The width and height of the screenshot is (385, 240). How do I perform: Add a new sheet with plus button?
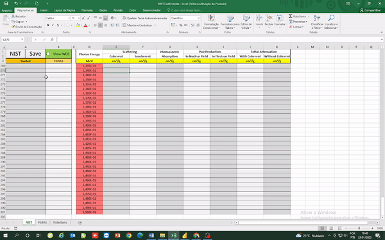pyautogui.click(x=80, y=222)
